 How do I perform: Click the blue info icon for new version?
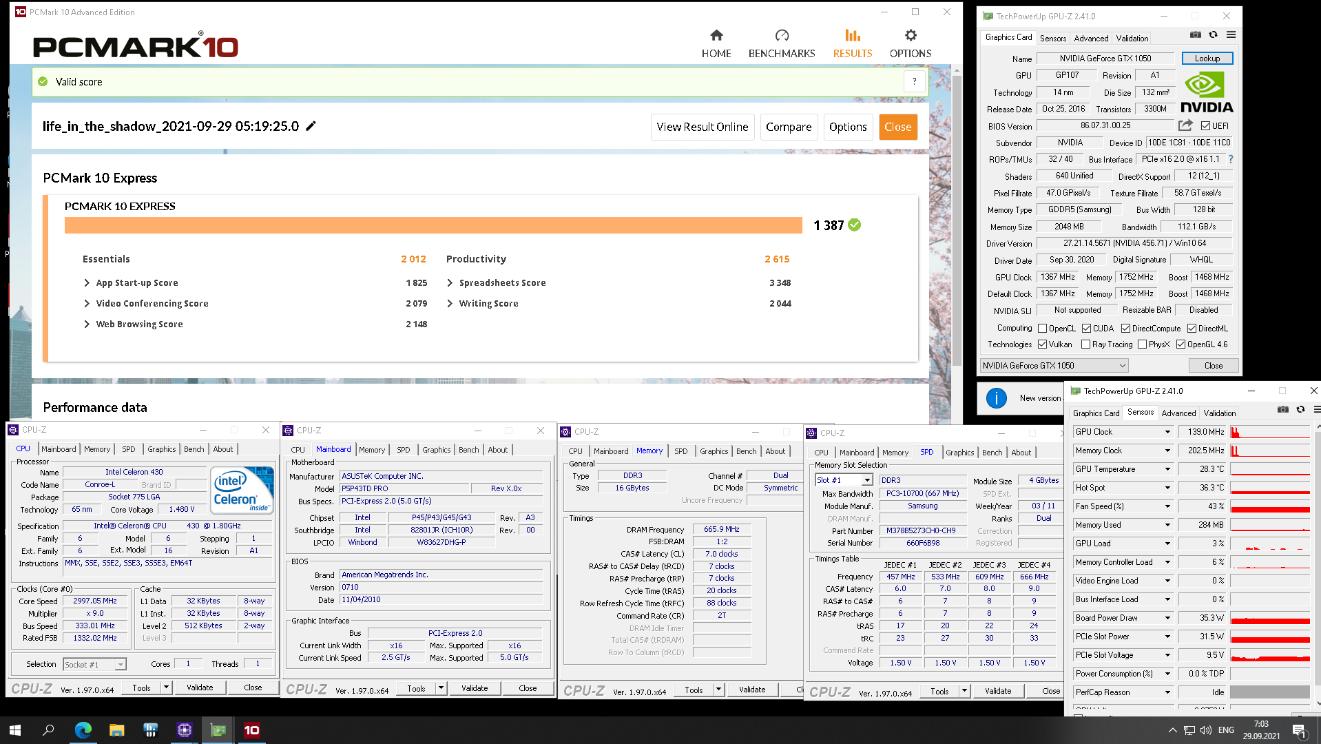click(x=997, y=398)
